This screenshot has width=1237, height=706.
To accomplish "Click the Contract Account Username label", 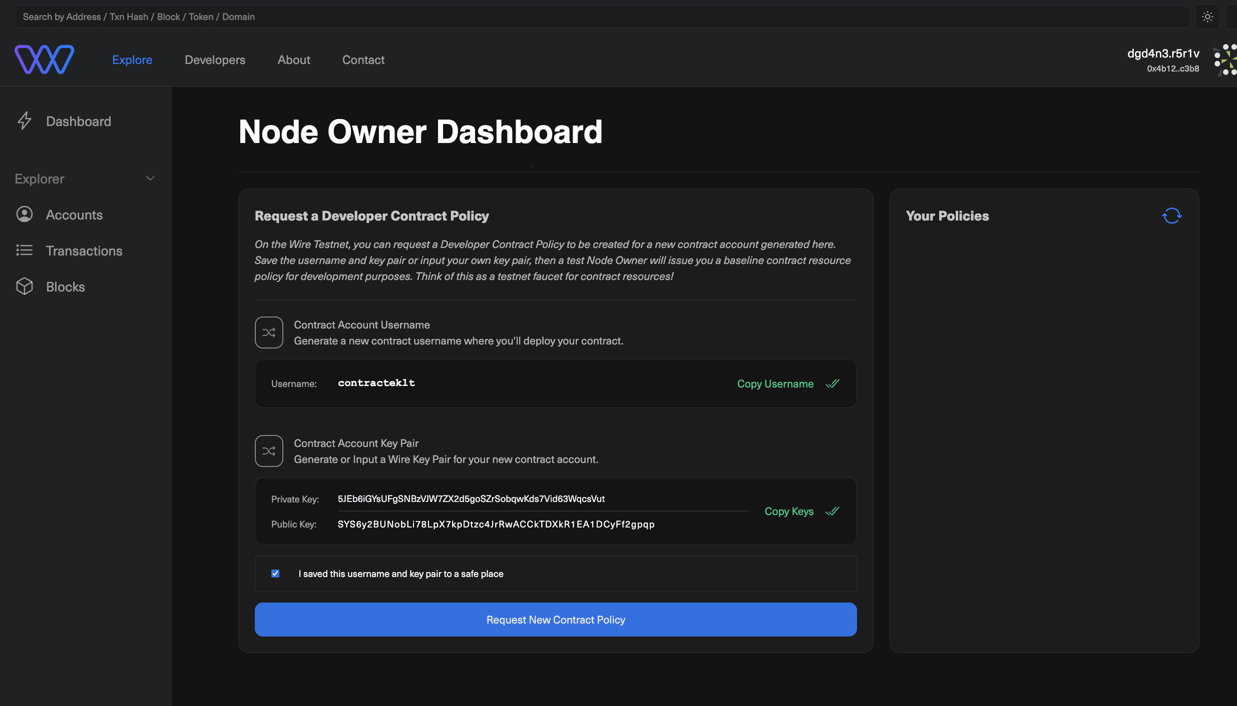I will 361,325.
